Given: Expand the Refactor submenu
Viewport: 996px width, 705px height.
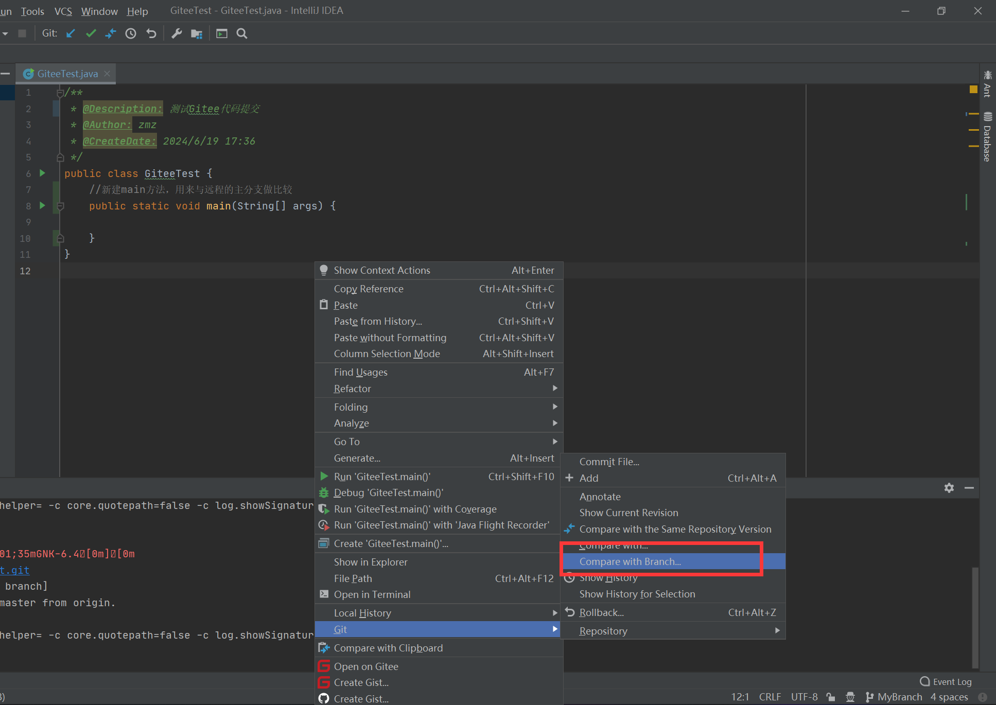Looking at the screenshot, I should pyautogui.click(x=439, y=389).
